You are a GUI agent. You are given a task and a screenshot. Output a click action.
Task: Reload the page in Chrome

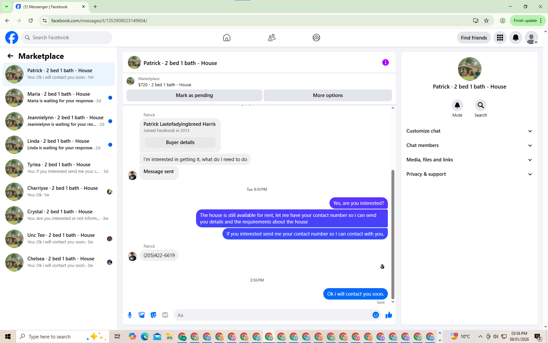pyautogui.click(x=31, y=21)
